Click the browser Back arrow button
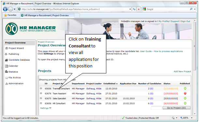The width and height of the screenshot is (199, 122). click(5, 9)
